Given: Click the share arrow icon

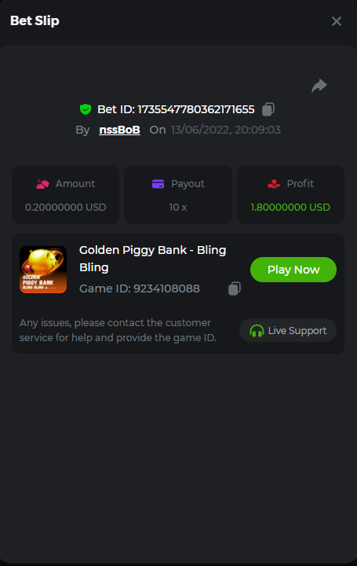Looking at the screenshot, I should [319, 86].
